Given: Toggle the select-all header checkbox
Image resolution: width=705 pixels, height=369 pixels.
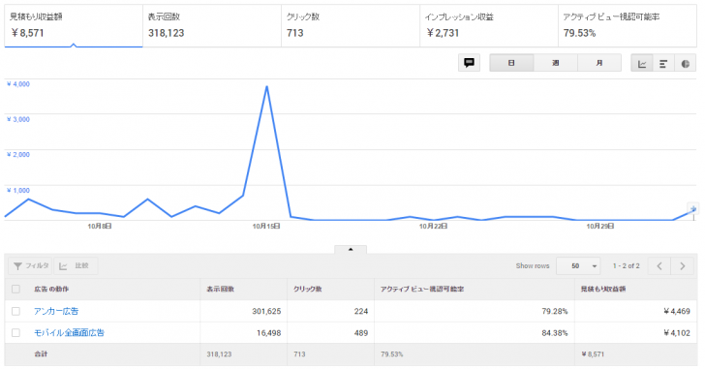Looking at the screenshot, I should 15,289.
